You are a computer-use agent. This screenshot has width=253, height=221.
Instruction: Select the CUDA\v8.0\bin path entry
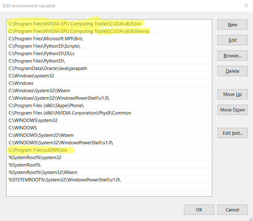pos(109,24)
